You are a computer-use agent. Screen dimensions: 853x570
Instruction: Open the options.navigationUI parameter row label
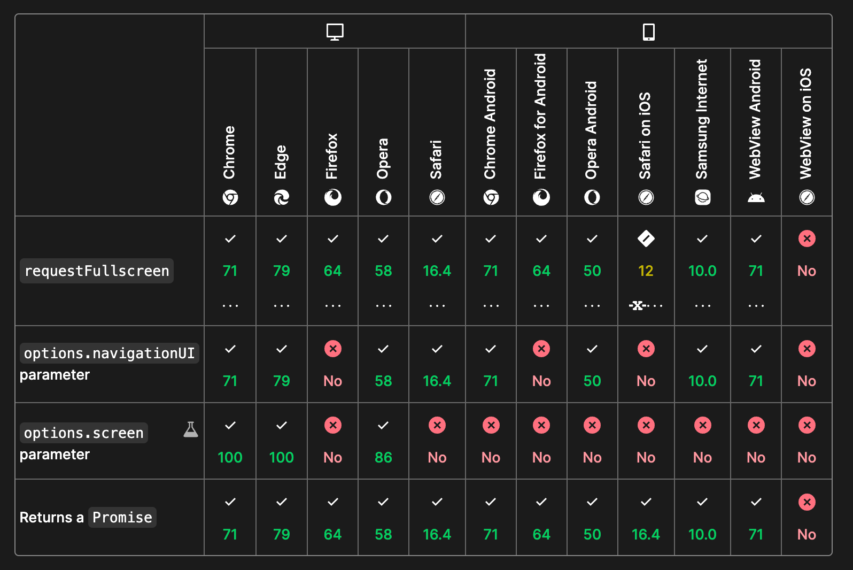point(109,353)
